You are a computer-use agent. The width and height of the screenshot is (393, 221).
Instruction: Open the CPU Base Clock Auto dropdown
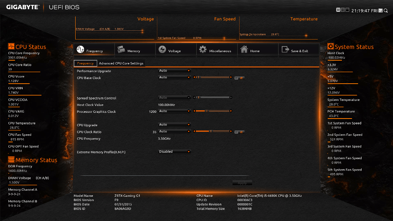click(175, 77)
